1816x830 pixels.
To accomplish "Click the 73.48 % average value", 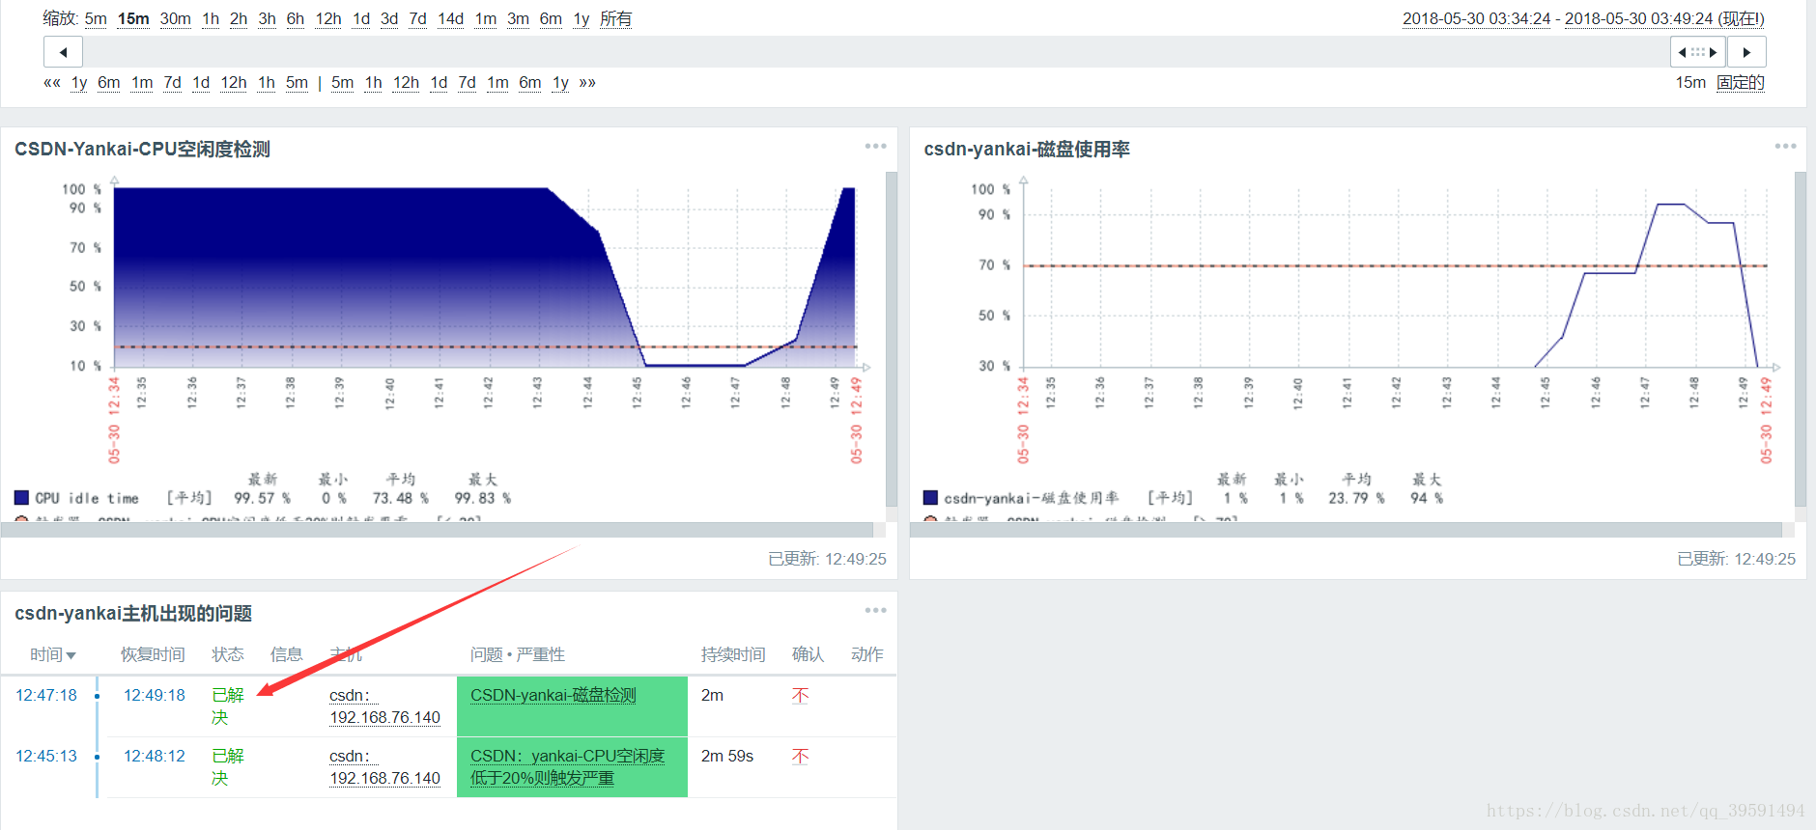I will click(x=401, y=498).
